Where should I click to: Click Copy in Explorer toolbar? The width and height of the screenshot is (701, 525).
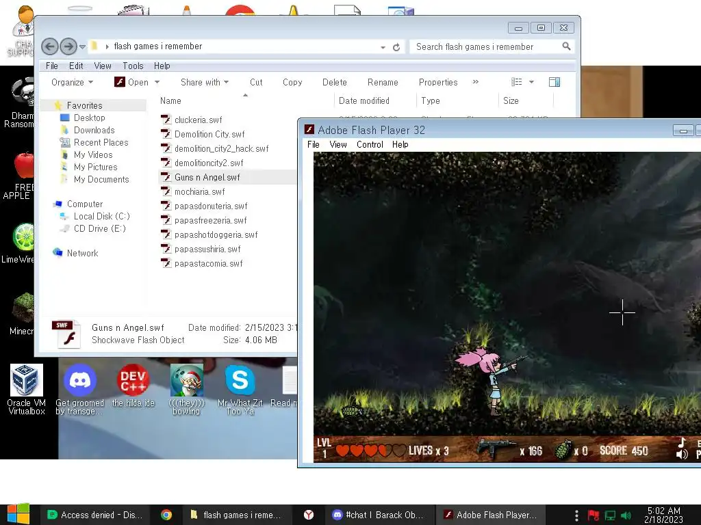pos(292,82)
